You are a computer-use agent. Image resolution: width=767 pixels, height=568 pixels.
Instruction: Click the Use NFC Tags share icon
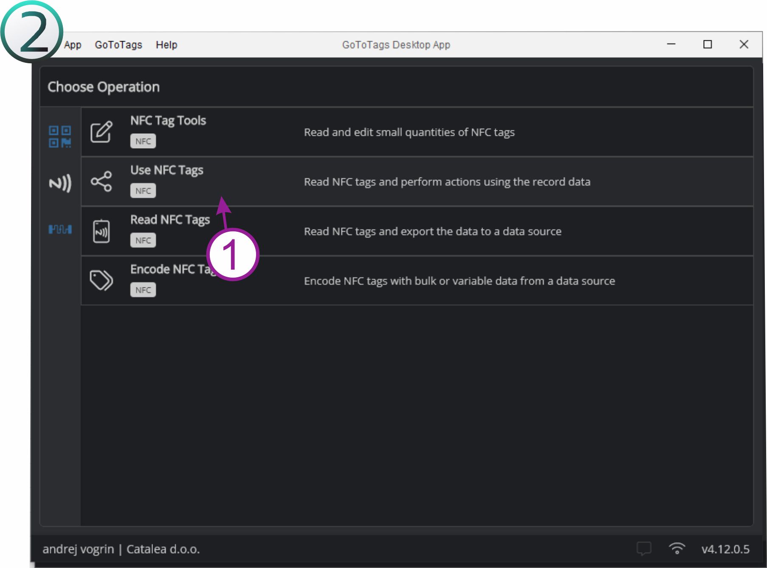coord(102,182)
